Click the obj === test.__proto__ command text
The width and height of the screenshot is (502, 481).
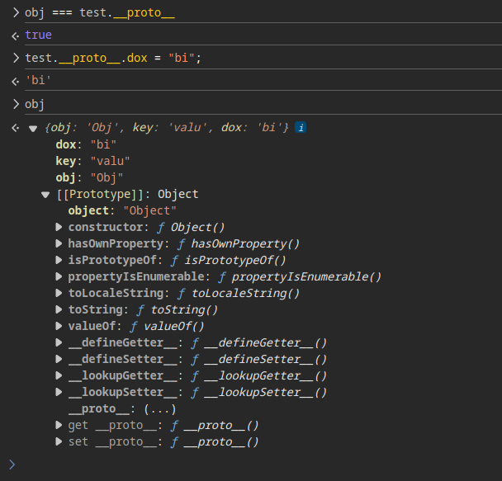[100, 13]
